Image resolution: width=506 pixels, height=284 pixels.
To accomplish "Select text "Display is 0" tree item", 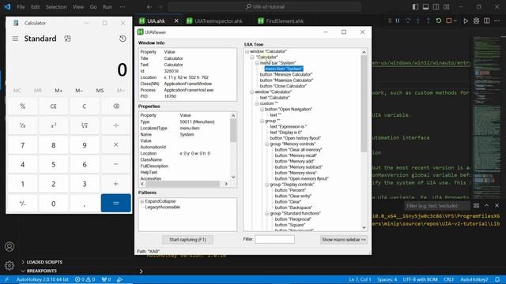I will coord(286,133).
